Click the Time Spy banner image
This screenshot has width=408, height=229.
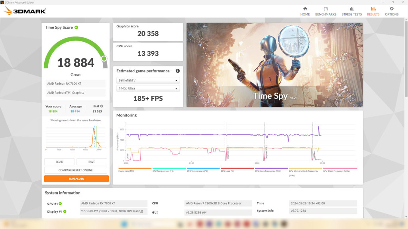tap(275, 65)
